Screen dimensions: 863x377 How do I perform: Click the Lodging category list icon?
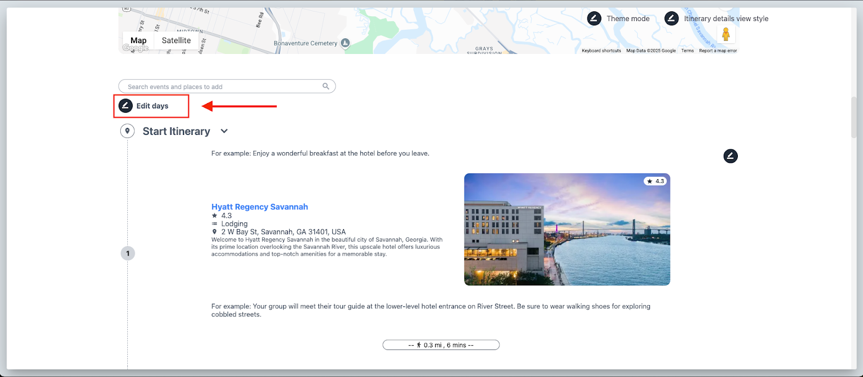(214, 224)
